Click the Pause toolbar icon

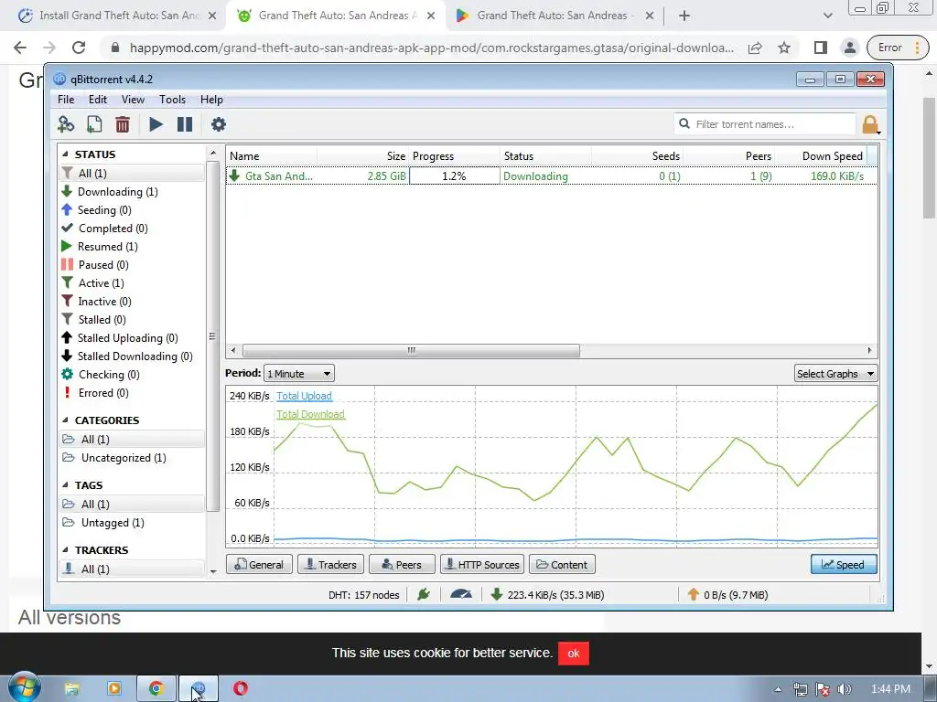185,124
